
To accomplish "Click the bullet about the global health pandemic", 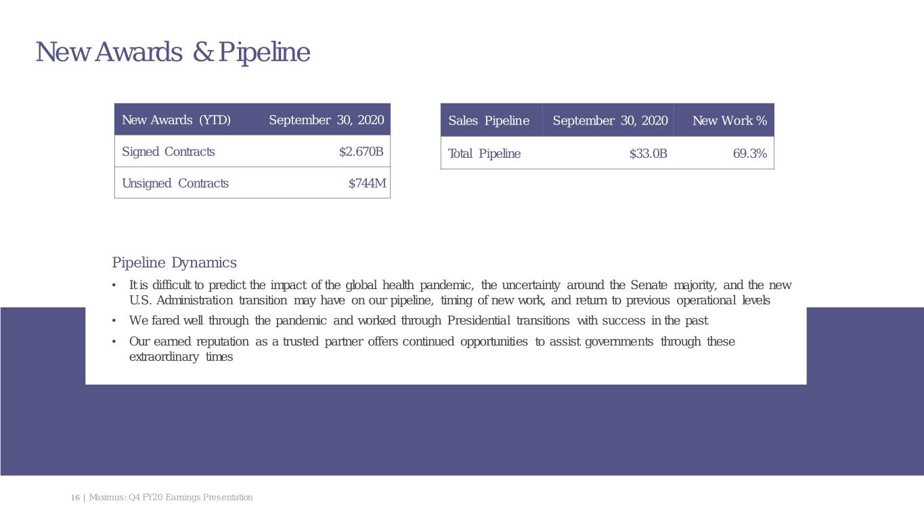I will coord(454,292).
